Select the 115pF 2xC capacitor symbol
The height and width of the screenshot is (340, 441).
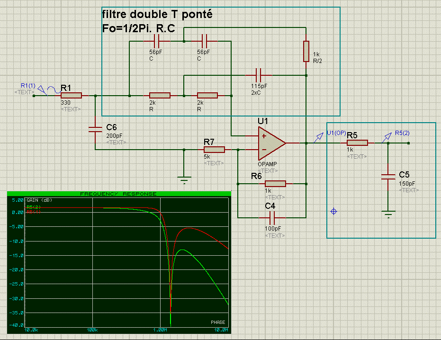point(259,75)
